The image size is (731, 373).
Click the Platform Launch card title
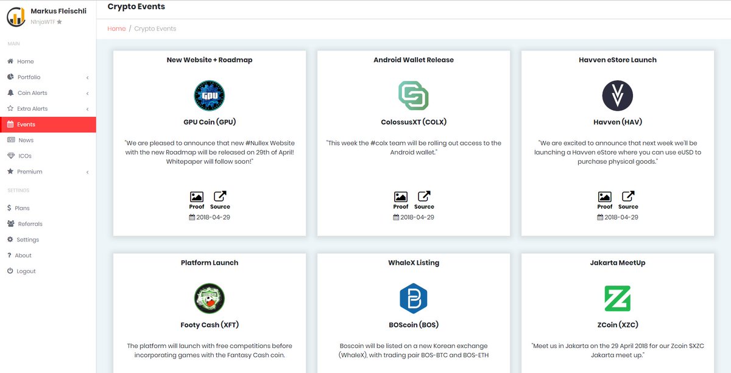pos(210,263)
